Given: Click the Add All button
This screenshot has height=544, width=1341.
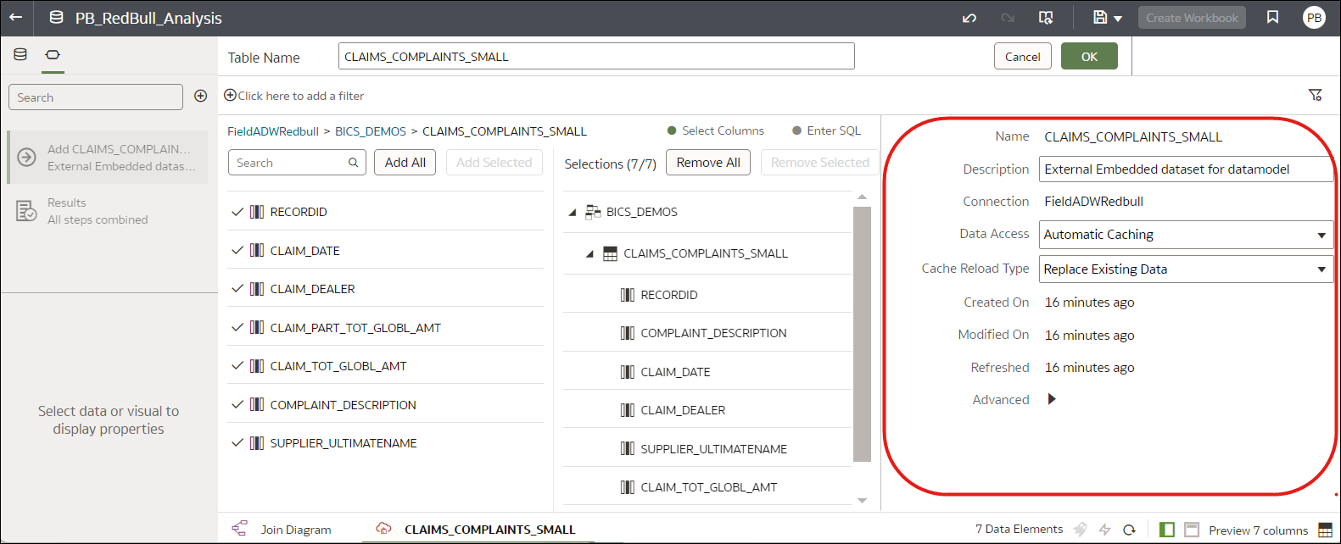Looking at the screenshot, I should [x=405, y=163].
